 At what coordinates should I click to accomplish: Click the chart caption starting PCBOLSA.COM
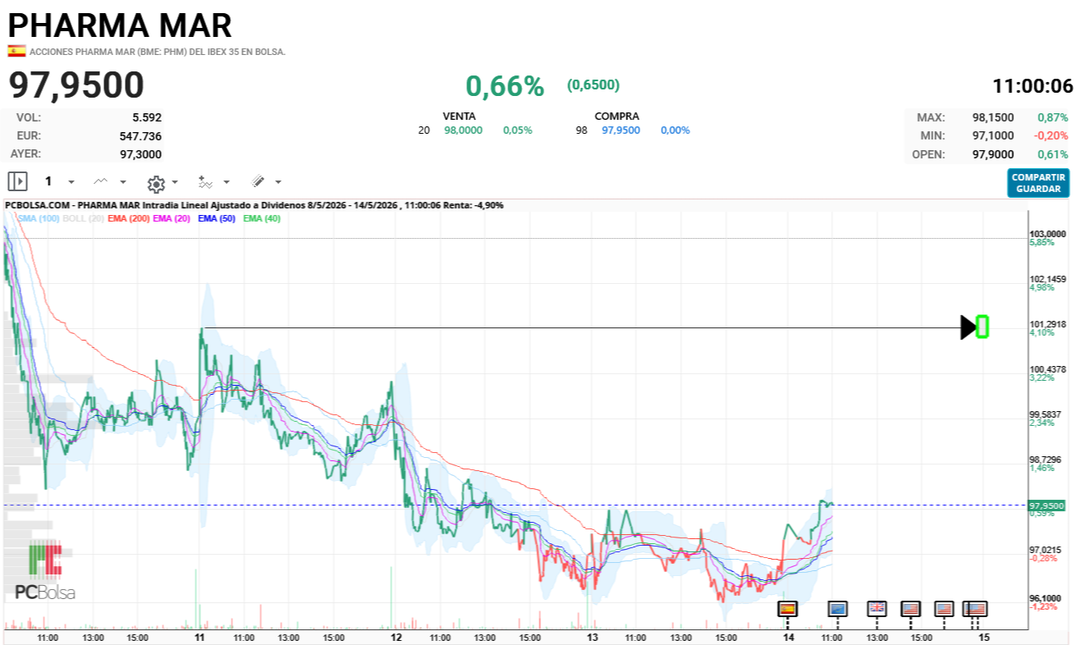tap(255, 205)
